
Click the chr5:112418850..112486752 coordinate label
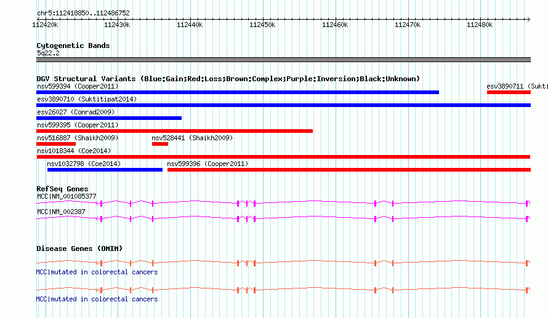[83, 13]
